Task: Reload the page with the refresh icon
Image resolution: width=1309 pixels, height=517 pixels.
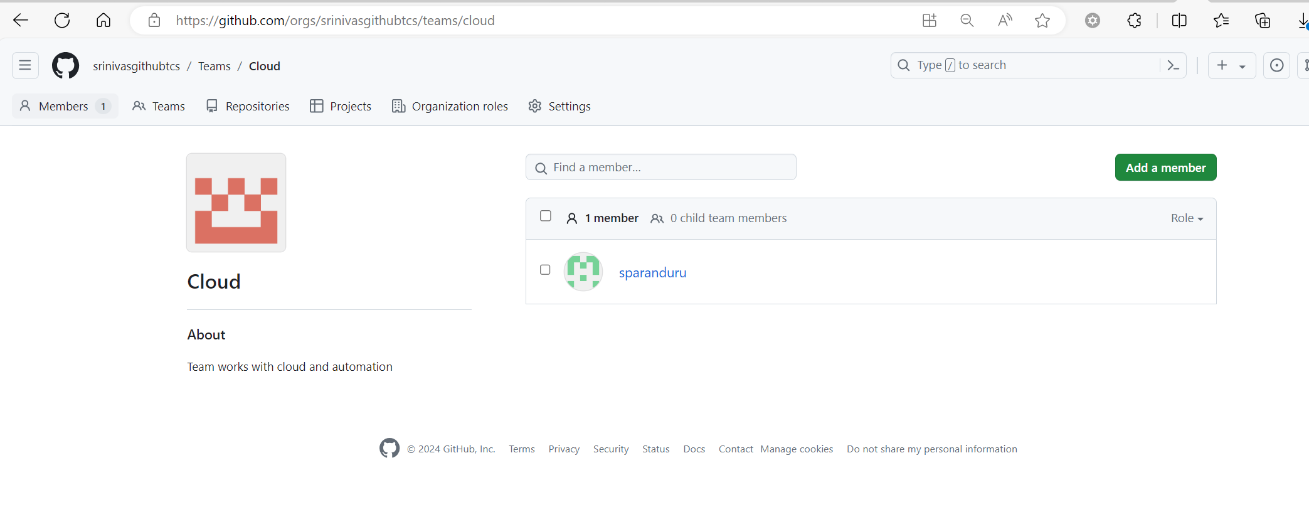Action: 62,20
